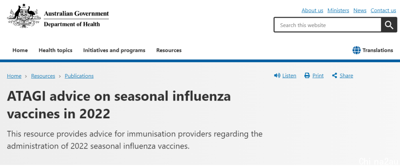This screenshot has height=166, width=400.
Task: Open Health topics in main navigation
Action: tap(55, 50)
